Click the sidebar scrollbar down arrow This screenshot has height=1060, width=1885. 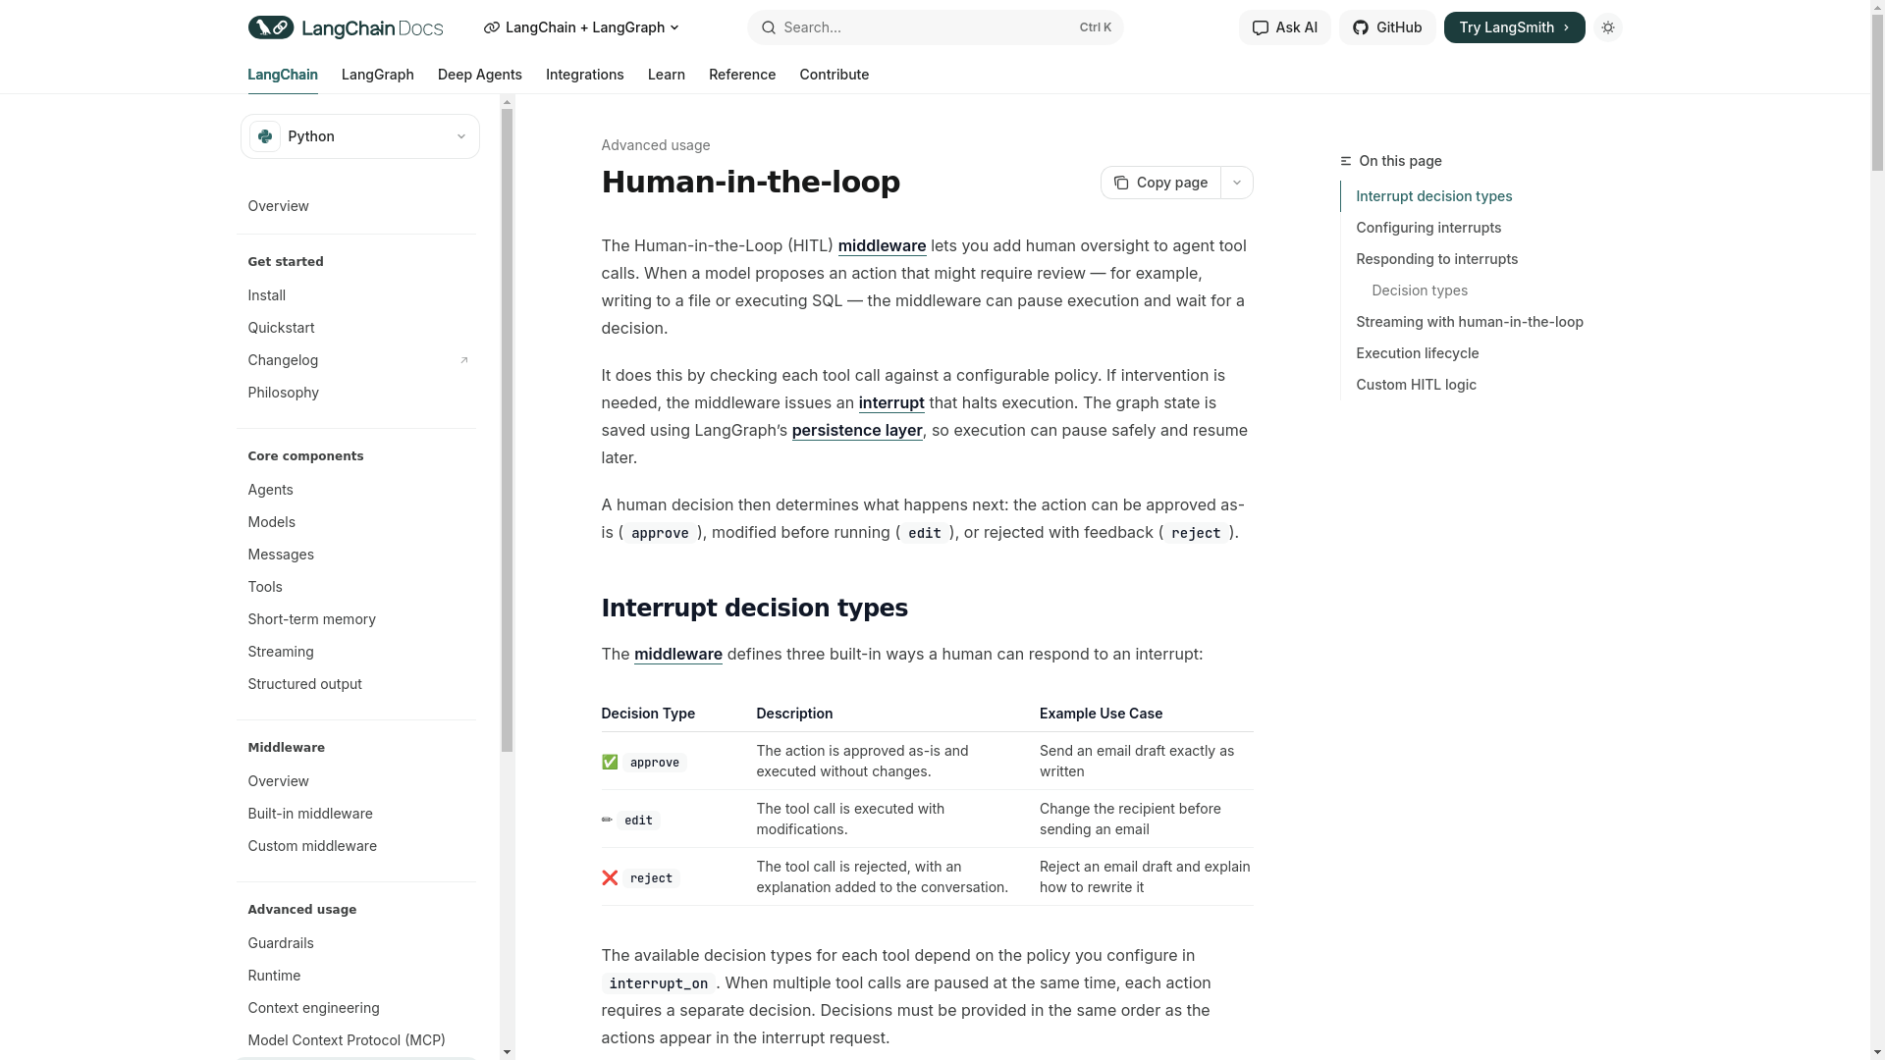pyautogui.click(x=507, y=1052)
